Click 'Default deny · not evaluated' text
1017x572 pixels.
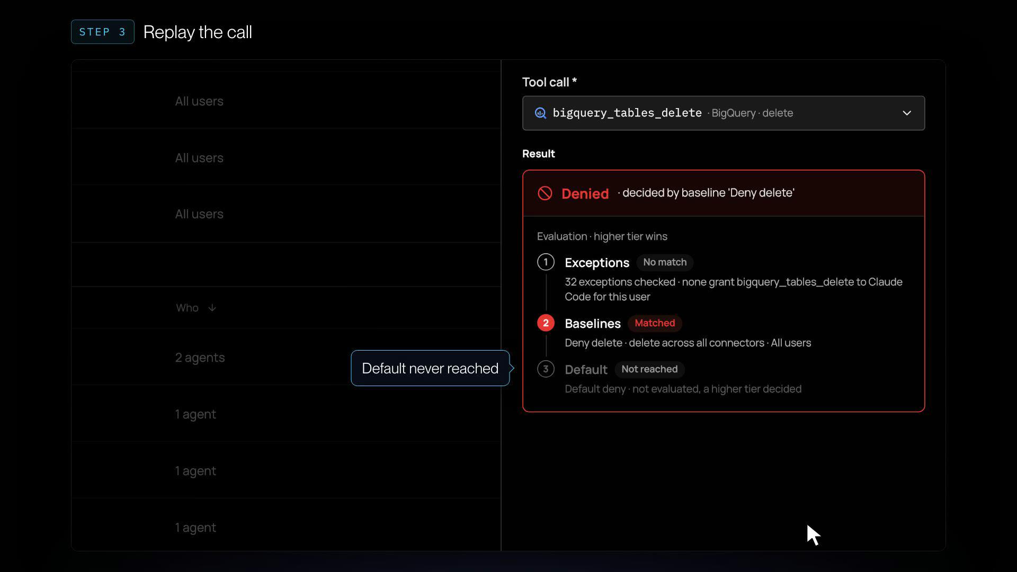coord(683,389)
